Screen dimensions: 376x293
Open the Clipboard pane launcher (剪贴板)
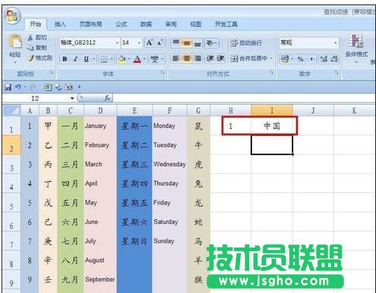click(51, 73)
